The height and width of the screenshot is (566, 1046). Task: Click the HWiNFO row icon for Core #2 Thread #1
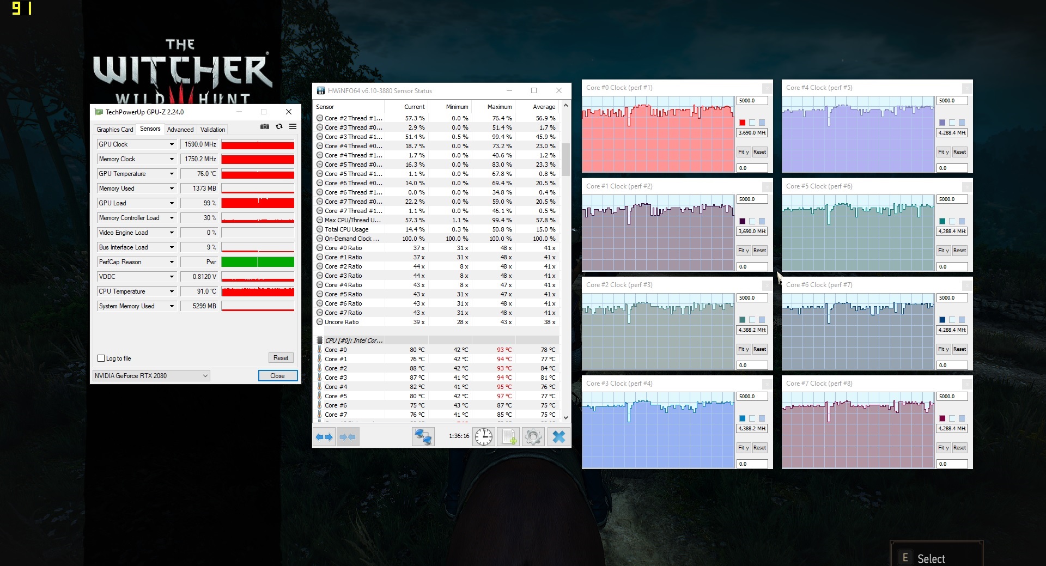click(320, 118)
